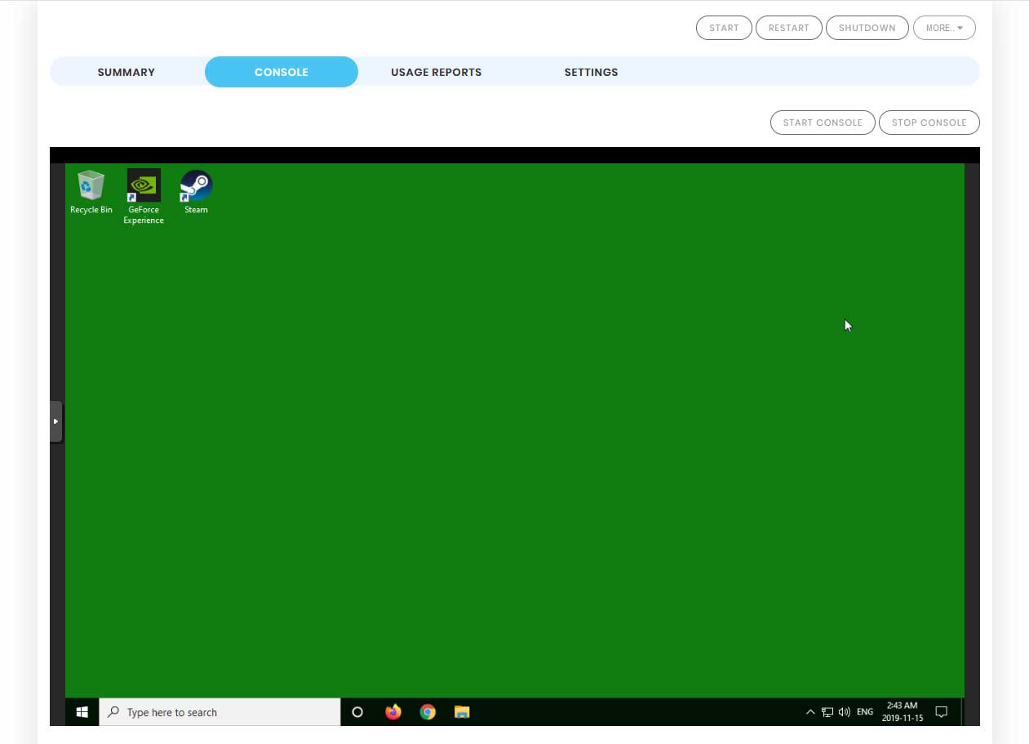
Task: Click the Start Console button
Action: tap(823, 123)
